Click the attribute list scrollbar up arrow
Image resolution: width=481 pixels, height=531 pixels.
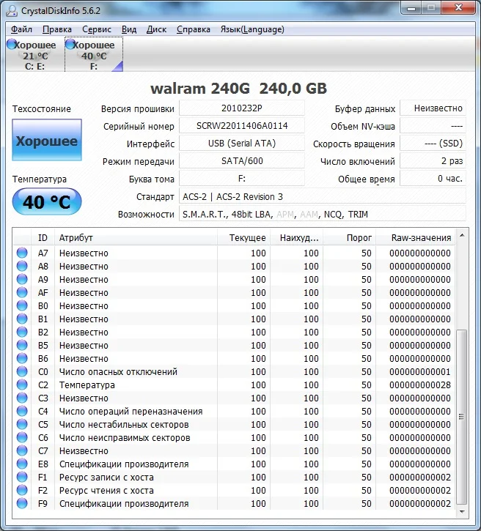[x=462, y=235]
